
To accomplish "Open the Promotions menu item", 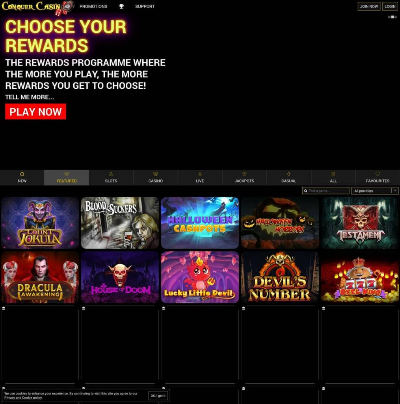I will pos(93,6).
